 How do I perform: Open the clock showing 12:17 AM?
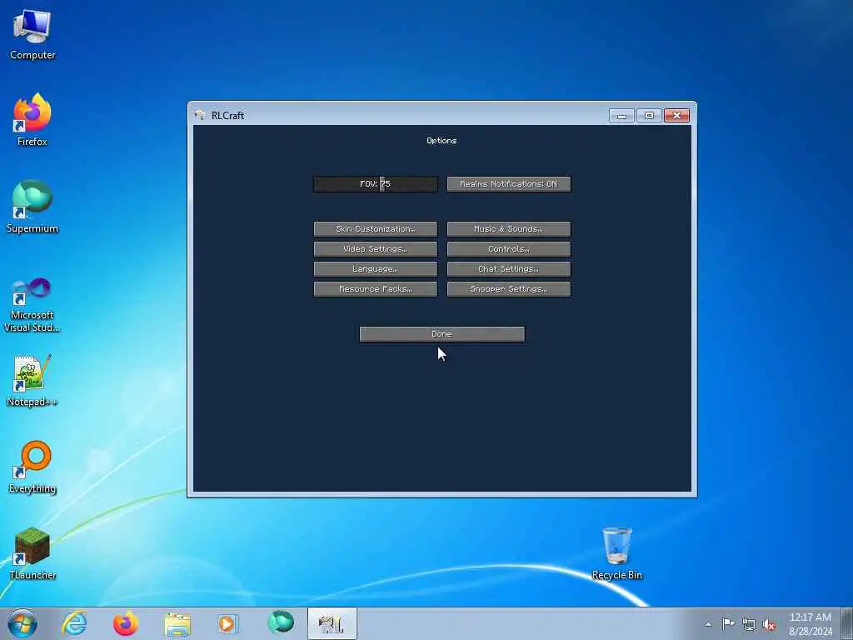[x=811, y=624]
